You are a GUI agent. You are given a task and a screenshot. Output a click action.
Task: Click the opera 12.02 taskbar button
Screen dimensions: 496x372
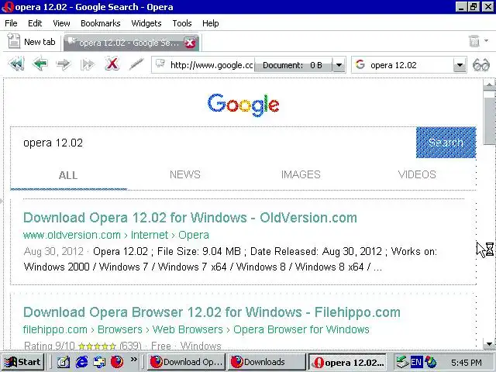tap(347, 362)
